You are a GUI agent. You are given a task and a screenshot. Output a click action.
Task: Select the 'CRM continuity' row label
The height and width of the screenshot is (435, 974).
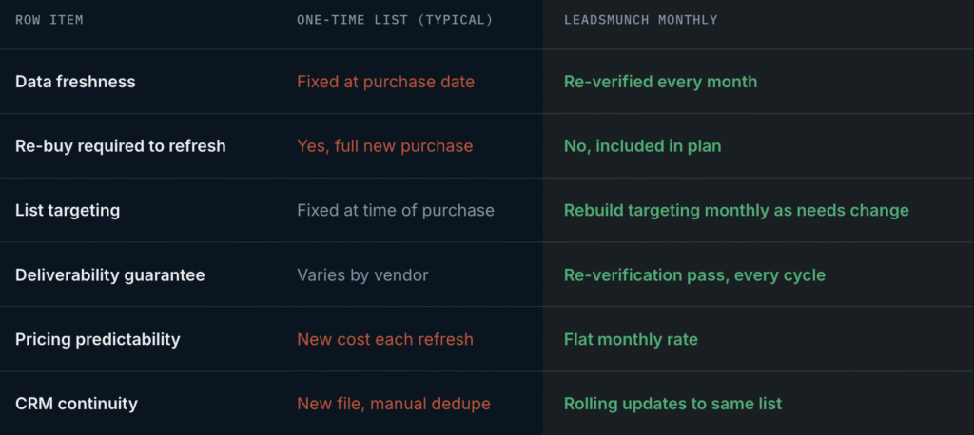tap(76, 404)
